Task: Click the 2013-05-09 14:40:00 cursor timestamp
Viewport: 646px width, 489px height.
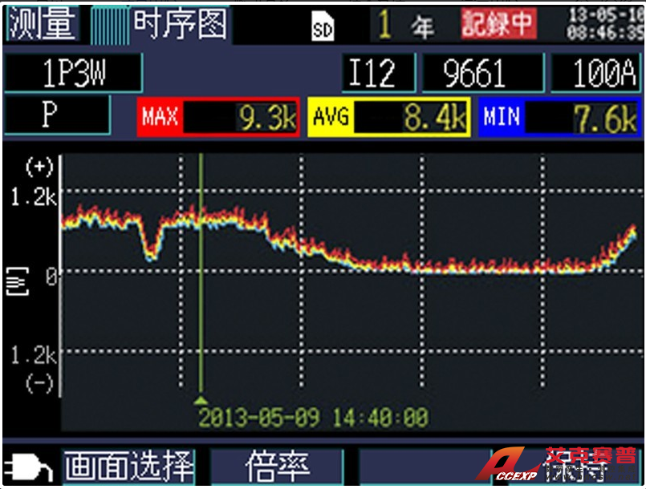Action: tap(313, 418)
